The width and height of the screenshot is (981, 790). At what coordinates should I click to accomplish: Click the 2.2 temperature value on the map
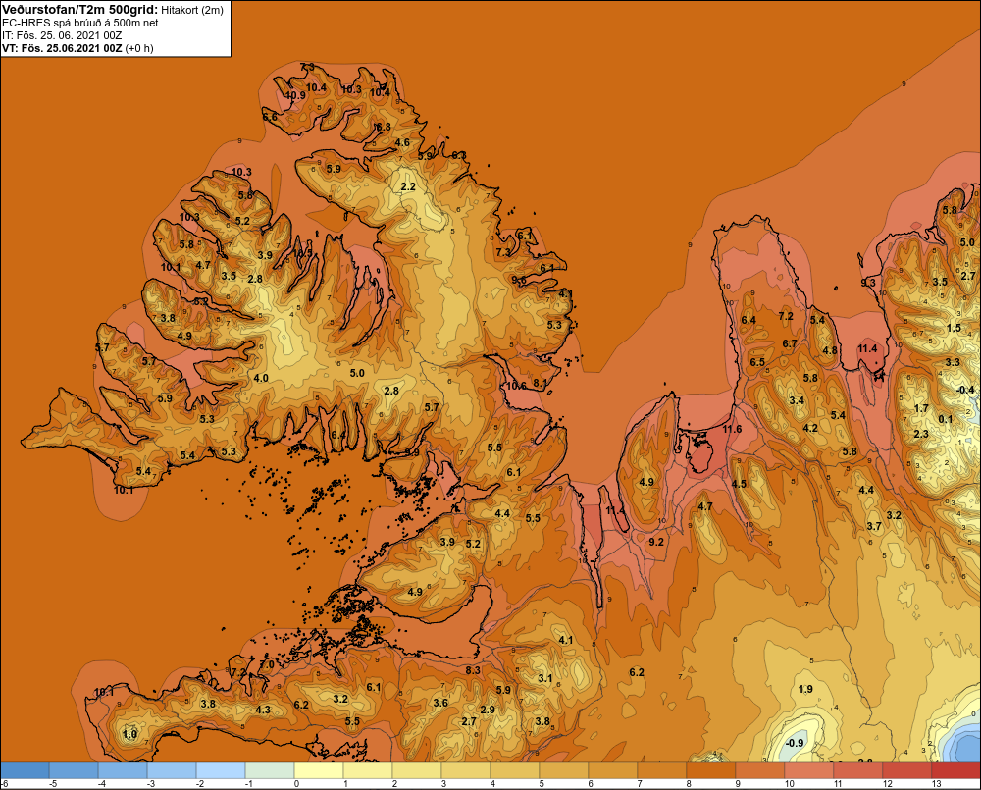tap(408, 187)
